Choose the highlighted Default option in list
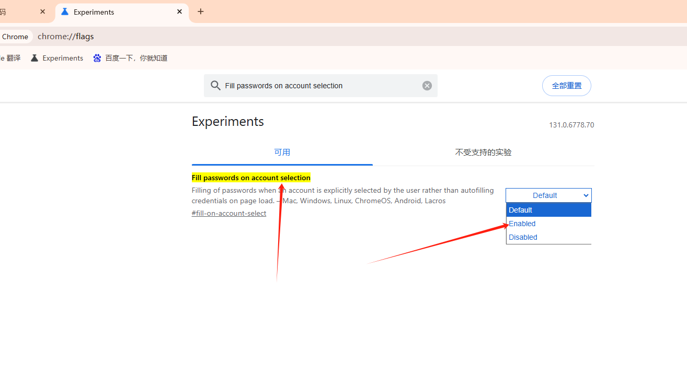The width and height of the screenshot is (687, 374). [x=548, y=210]
